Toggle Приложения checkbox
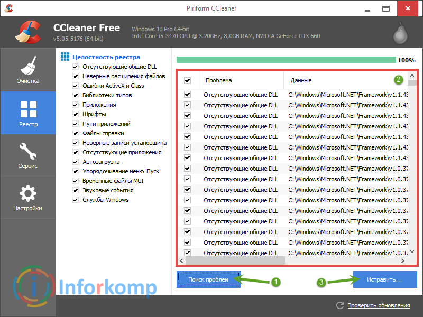Image resolution: width=423 pixels, height=317 pixels. coord(76,105)
